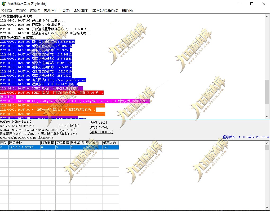
Task: Click the 发送数据 column header
Action: pyautogui.click(x=63, y=143)
